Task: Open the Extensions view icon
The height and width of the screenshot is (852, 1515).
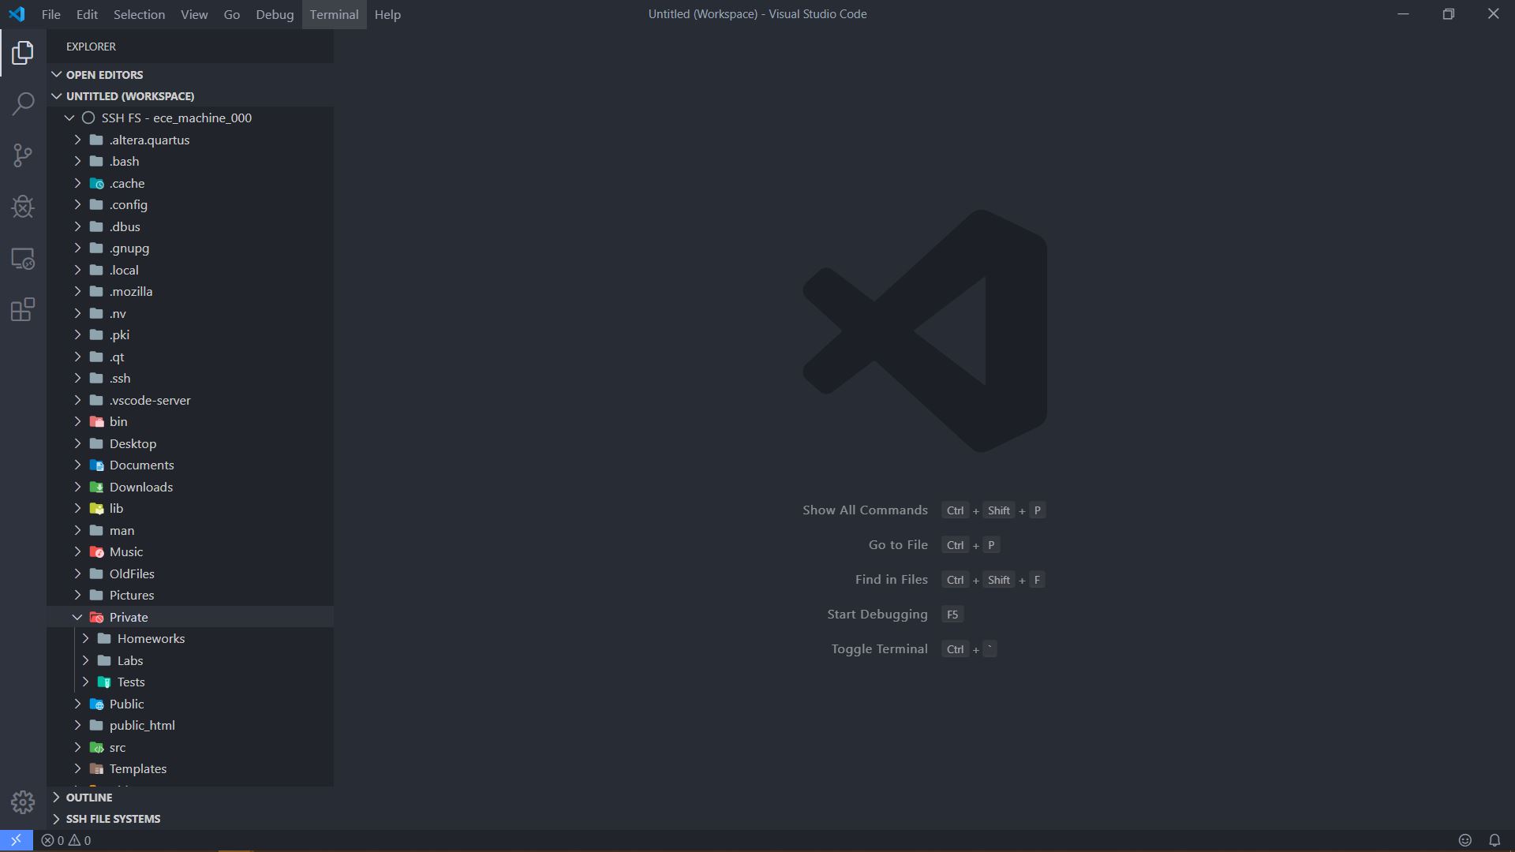Action: [x=23, y=310]
